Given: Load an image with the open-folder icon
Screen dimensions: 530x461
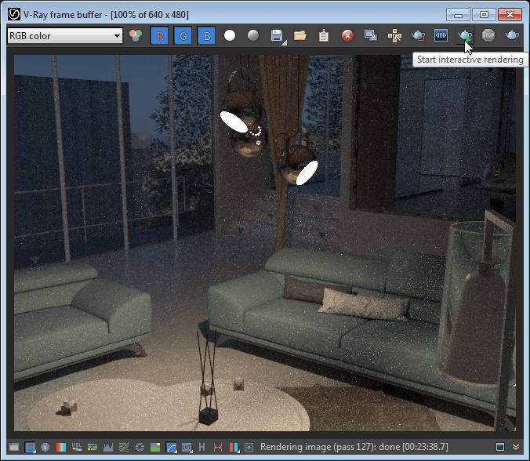Looking at the screenshot, I should point(299,35).
